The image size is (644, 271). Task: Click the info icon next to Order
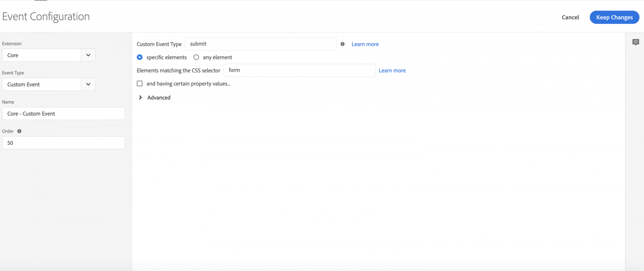click(x=19, y=131)
